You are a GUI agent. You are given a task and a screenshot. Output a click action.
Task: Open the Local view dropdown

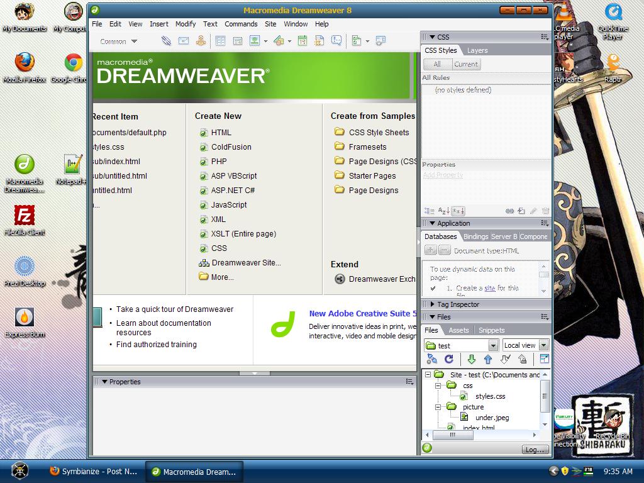coord(544,345)
